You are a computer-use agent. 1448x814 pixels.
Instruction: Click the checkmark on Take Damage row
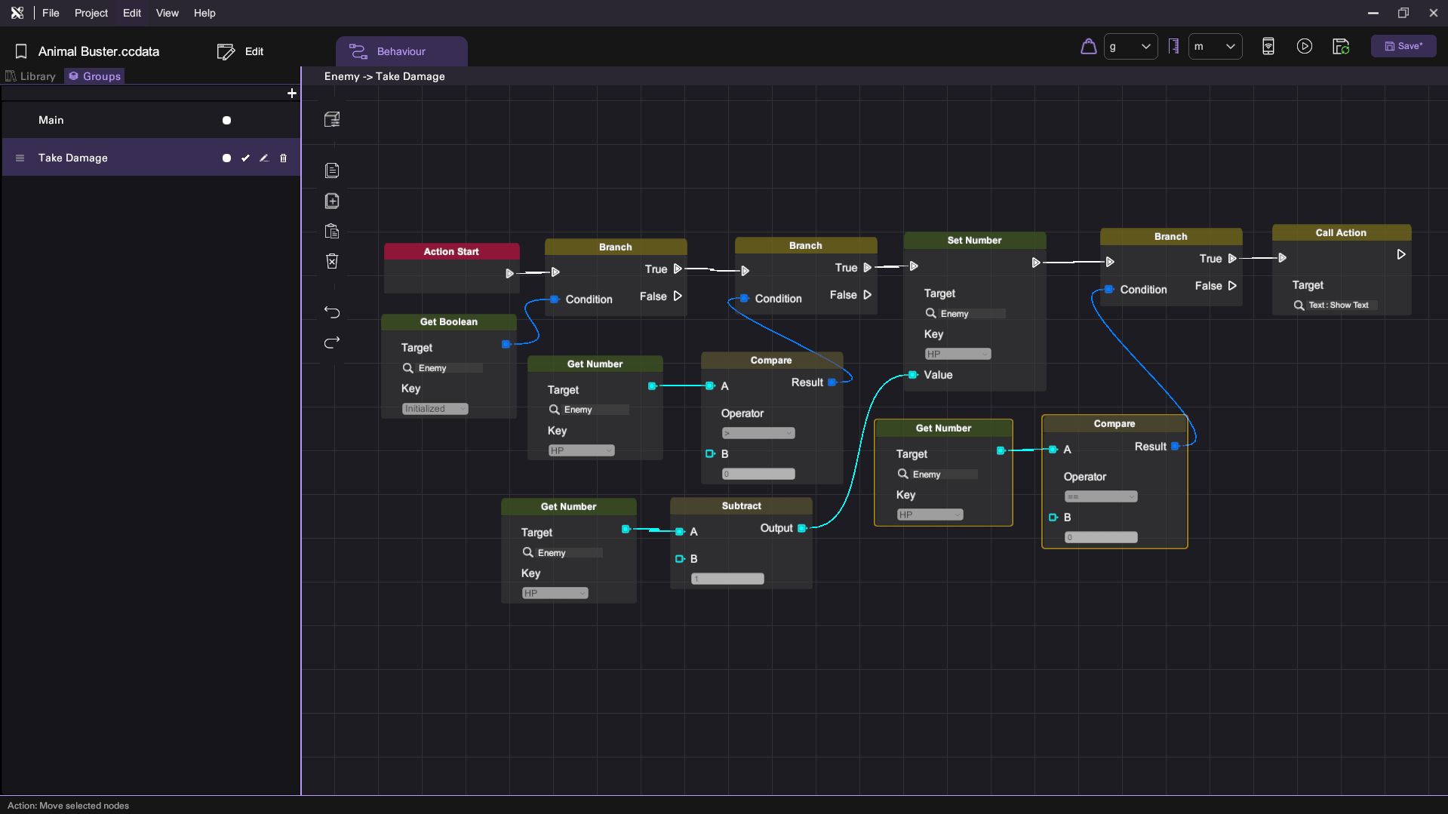(245, 158)
